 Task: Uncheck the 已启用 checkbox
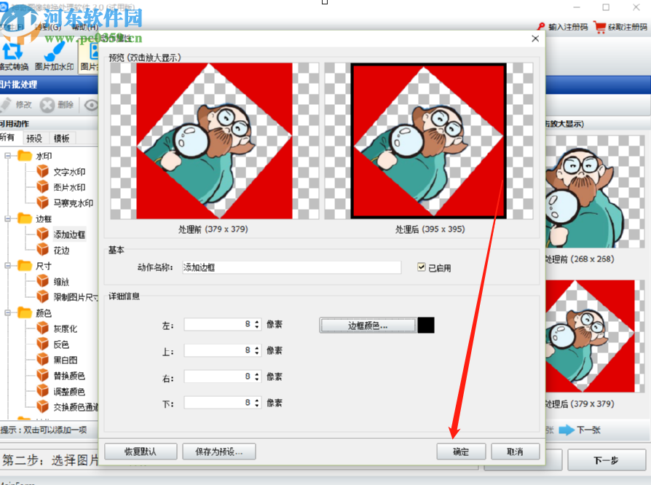pyautogui.click(x=421, y=267)
